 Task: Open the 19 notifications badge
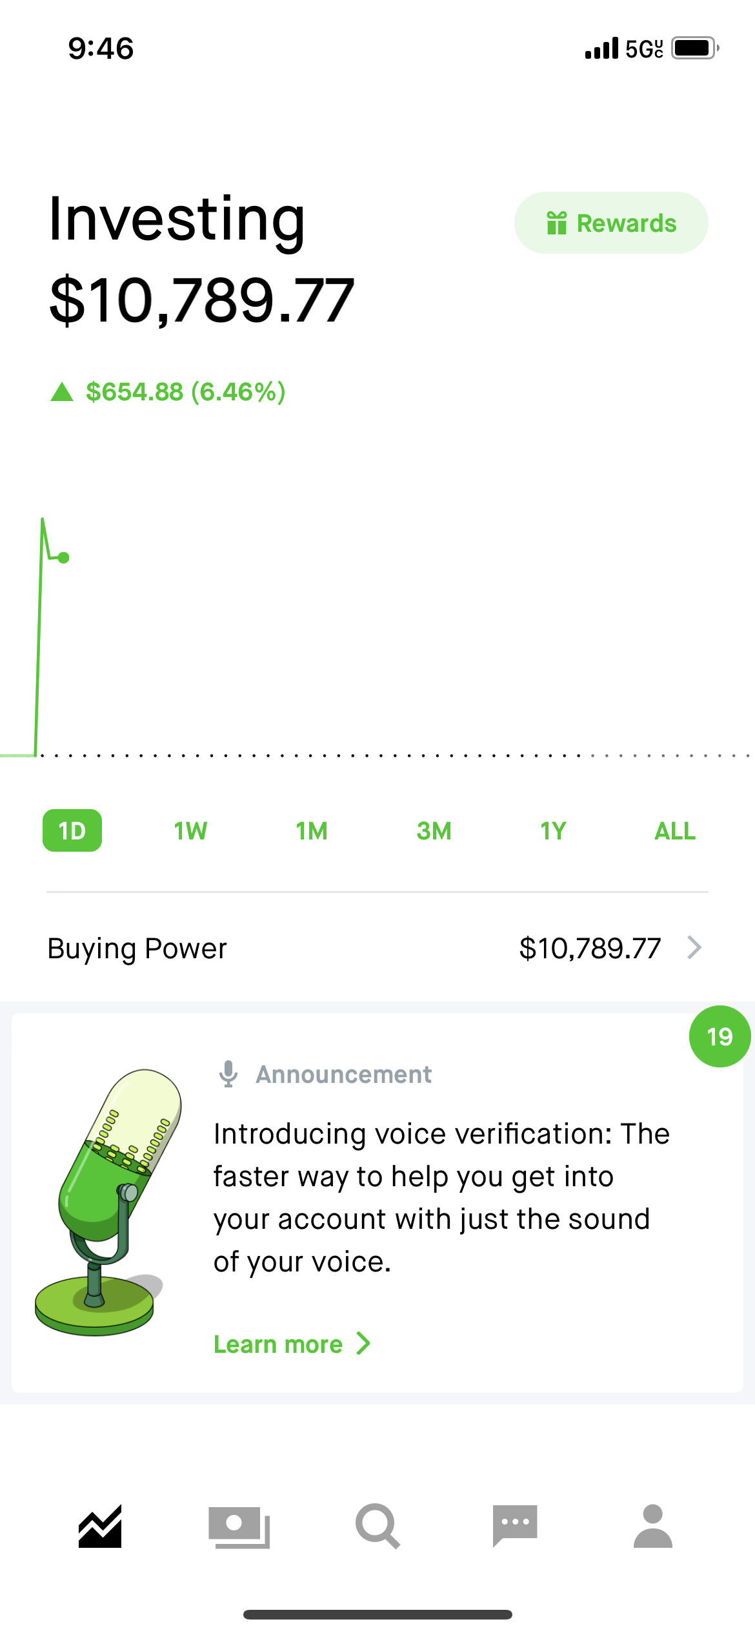point(720,1036)
